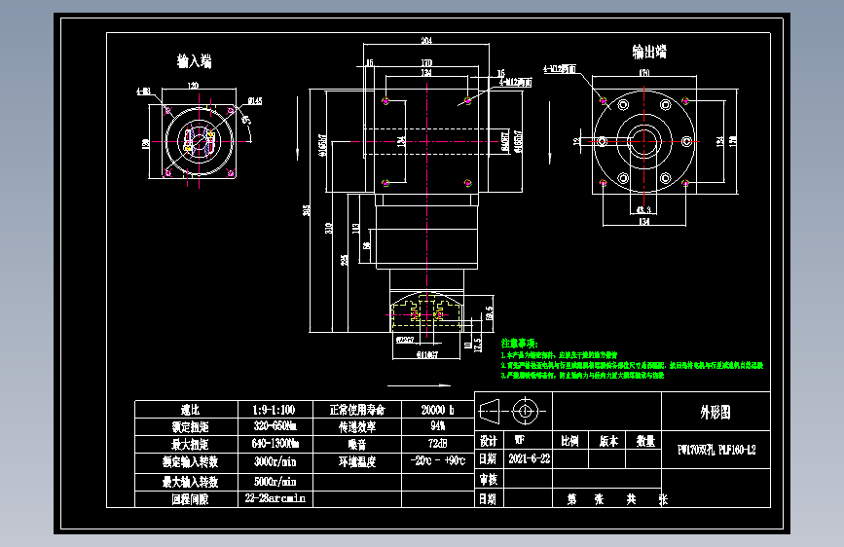
Task: Click the '最大输入转数' row label
Action: [190, 482]
